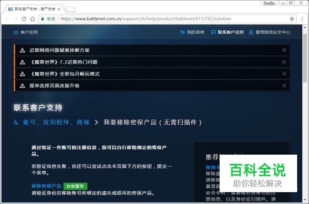Dismiss the 近期网络问题疑难排解方案 alert
This screenshot has height=204, width=309.
click(x=284, y=50)
